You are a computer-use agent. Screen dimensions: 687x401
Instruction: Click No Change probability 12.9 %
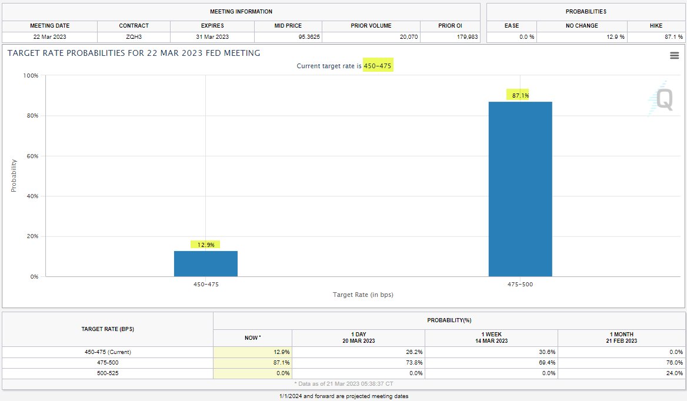(616, 37)
